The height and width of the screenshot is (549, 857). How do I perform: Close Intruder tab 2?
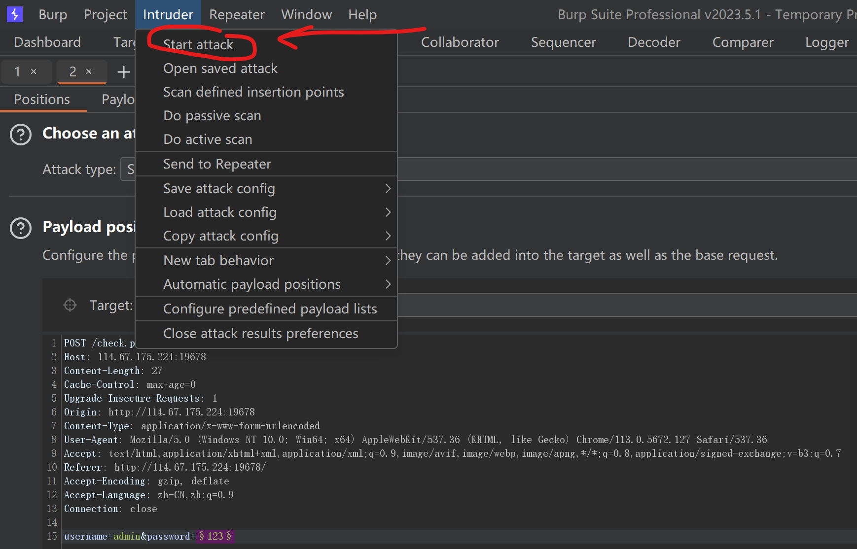(89, 71)
